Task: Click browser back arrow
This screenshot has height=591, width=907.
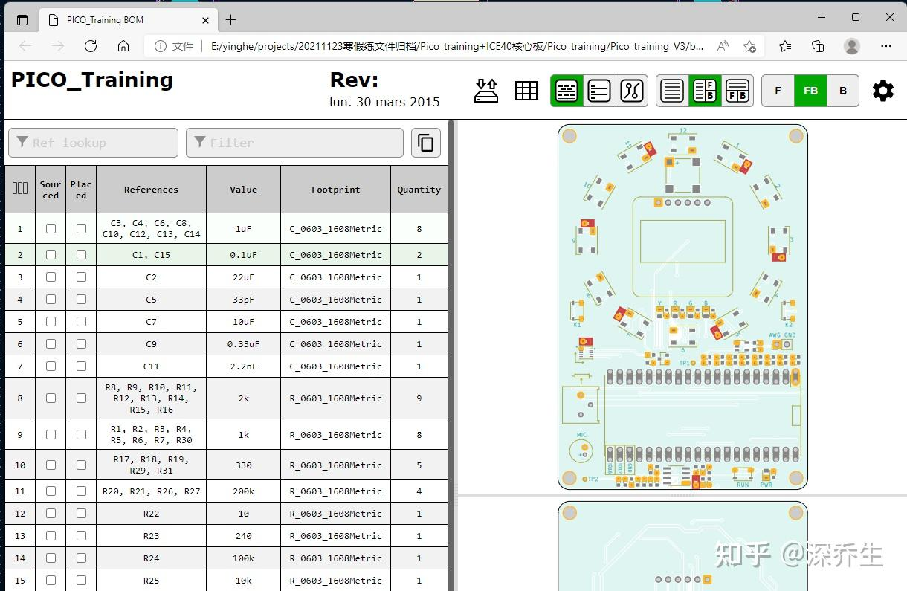Action: (x=25, y=46)
